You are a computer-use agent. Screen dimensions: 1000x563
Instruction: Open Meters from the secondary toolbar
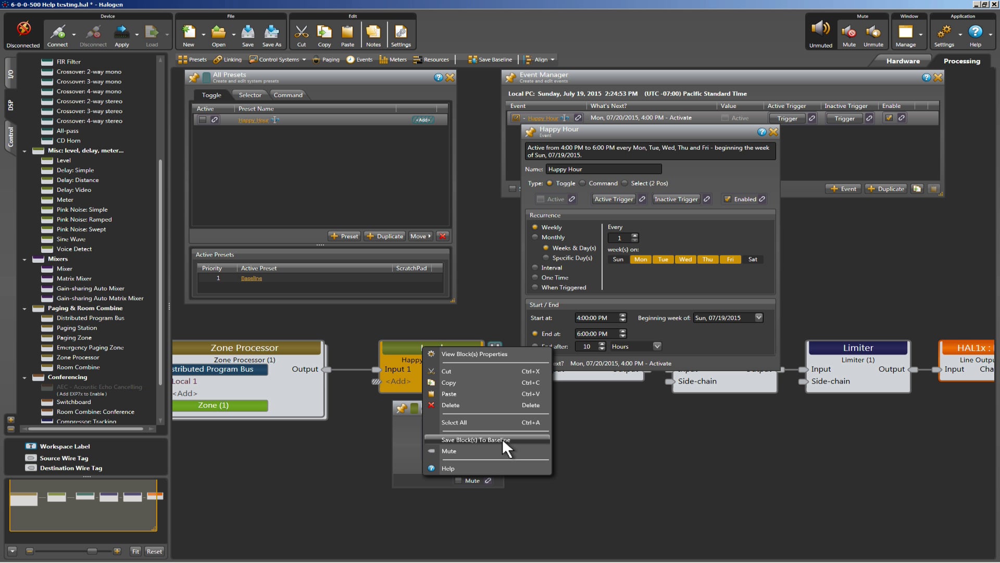[393, 59]
